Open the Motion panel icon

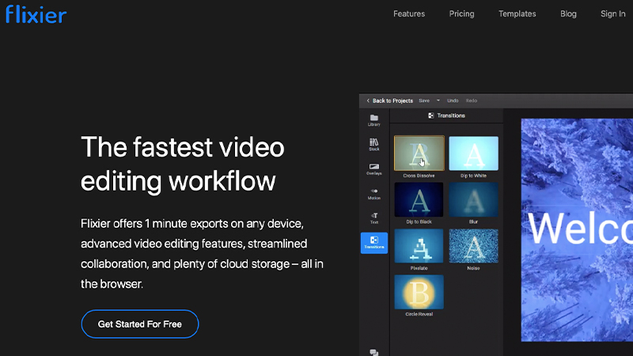(373, 194)
